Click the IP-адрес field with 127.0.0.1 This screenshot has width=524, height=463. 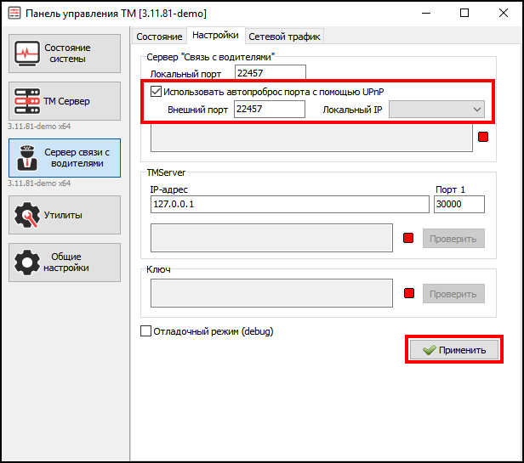point(289,205)
